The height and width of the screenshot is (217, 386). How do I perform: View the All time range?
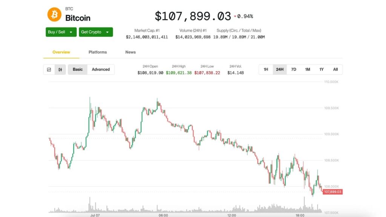pyautogui.click(x=335, y=70)
